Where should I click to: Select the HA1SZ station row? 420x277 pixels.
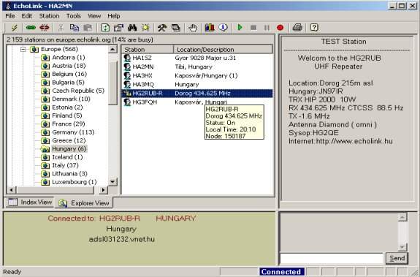[x=198, y=58]
